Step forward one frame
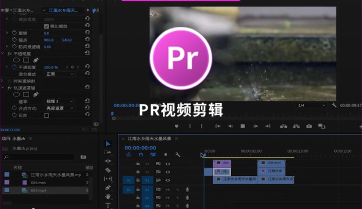This screenshot has width=362, height=209. [x=255, y=126]
